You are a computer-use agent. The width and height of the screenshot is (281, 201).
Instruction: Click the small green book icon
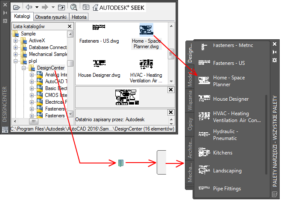[121, 163]
